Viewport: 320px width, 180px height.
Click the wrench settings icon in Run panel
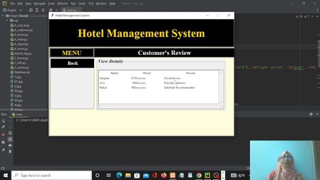pos(3,127)
